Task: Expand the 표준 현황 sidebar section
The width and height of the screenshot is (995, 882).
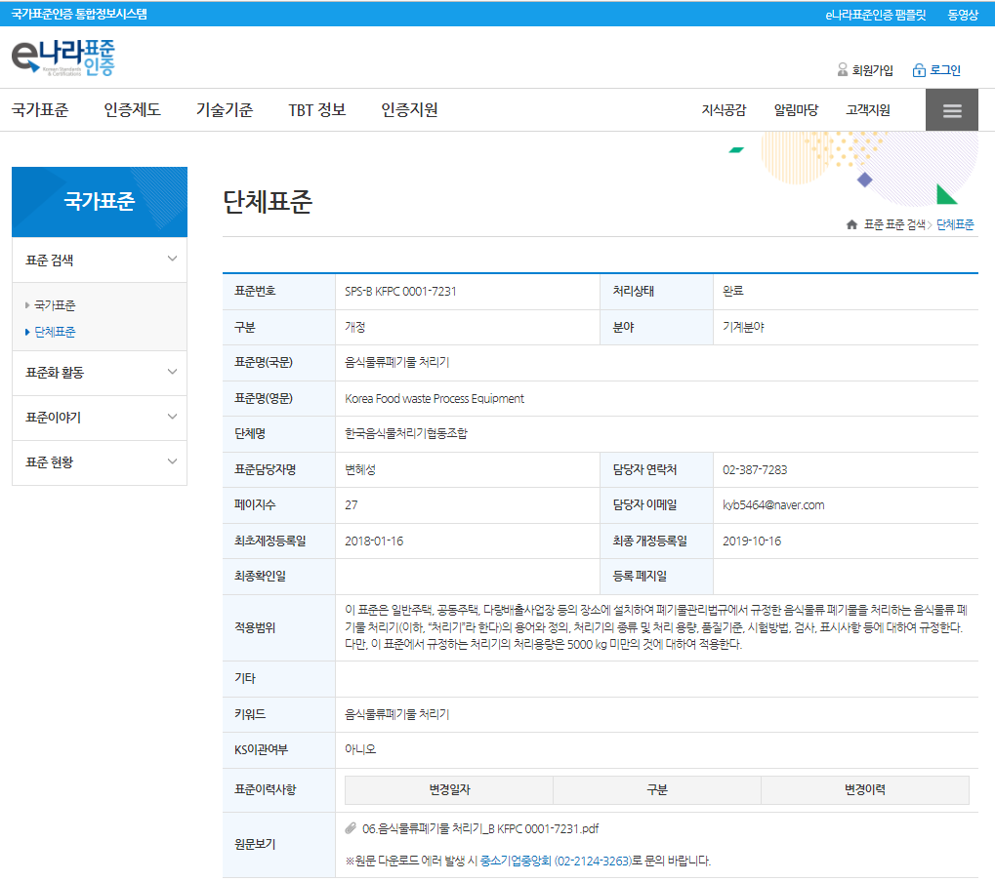Action: (x=172, y=461)
